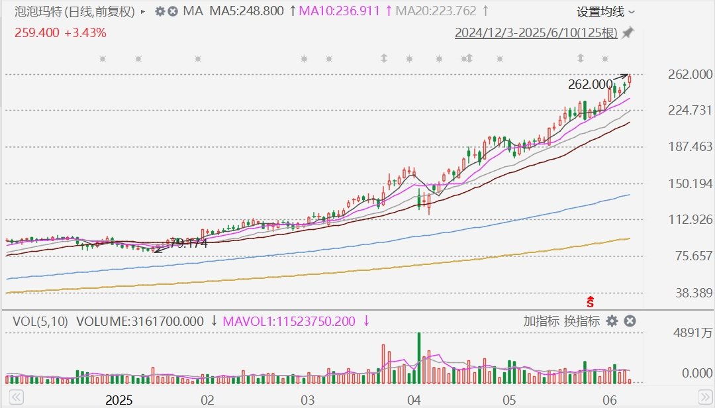Click the red S signal marker
Screen dimensions: 715x408
(590, 301)
